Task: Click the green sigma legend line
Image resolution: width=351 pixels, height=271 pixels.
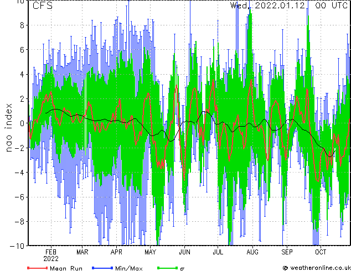Action: (167, 268)
